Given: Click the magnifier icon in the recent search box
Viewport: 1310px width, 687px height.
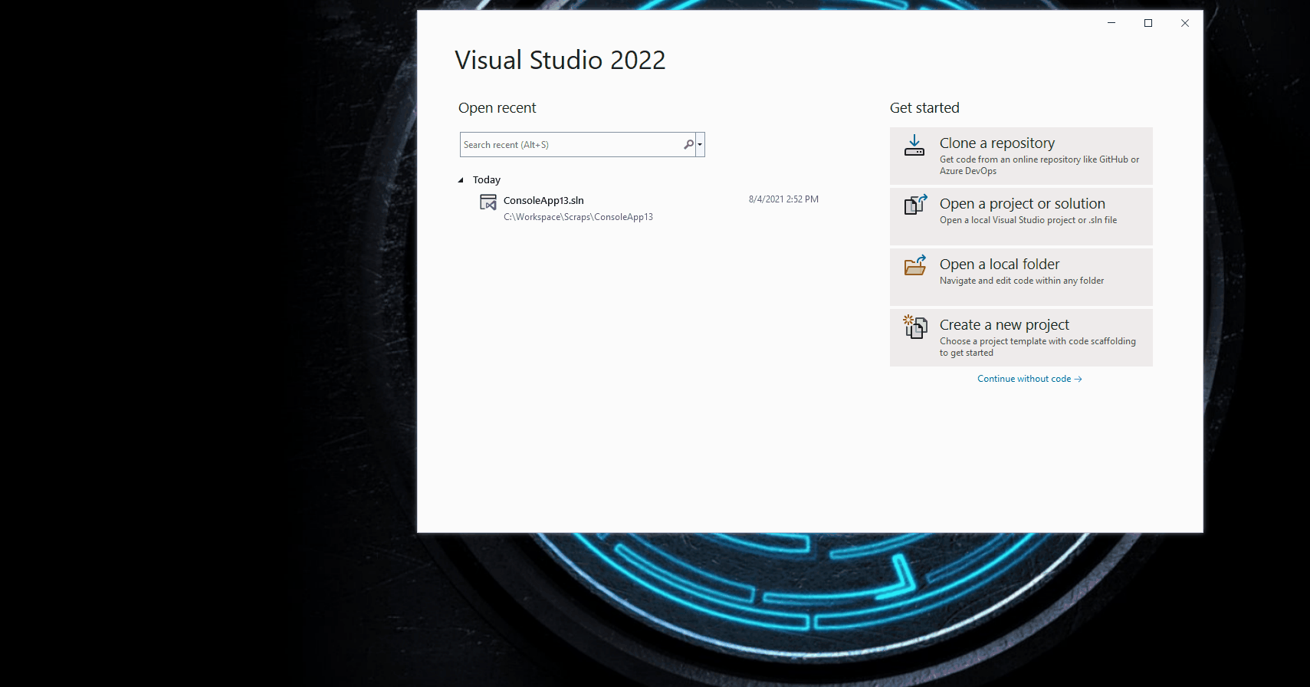Looking at the screenshot, I should point(688,144).
